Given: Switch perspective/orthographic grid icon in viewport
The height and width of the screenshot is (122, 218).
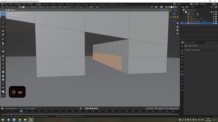Looking at the screenshot, I should coord(177,34).
